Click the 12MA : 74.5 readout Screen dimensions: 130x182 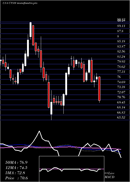16,168
